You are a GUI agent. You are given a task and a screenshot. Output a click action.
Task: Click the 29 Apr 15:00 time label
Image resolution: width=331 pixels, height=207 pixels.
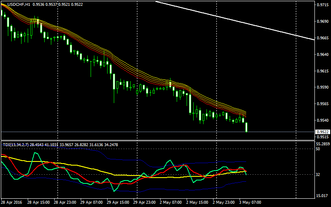pos(117,202)
